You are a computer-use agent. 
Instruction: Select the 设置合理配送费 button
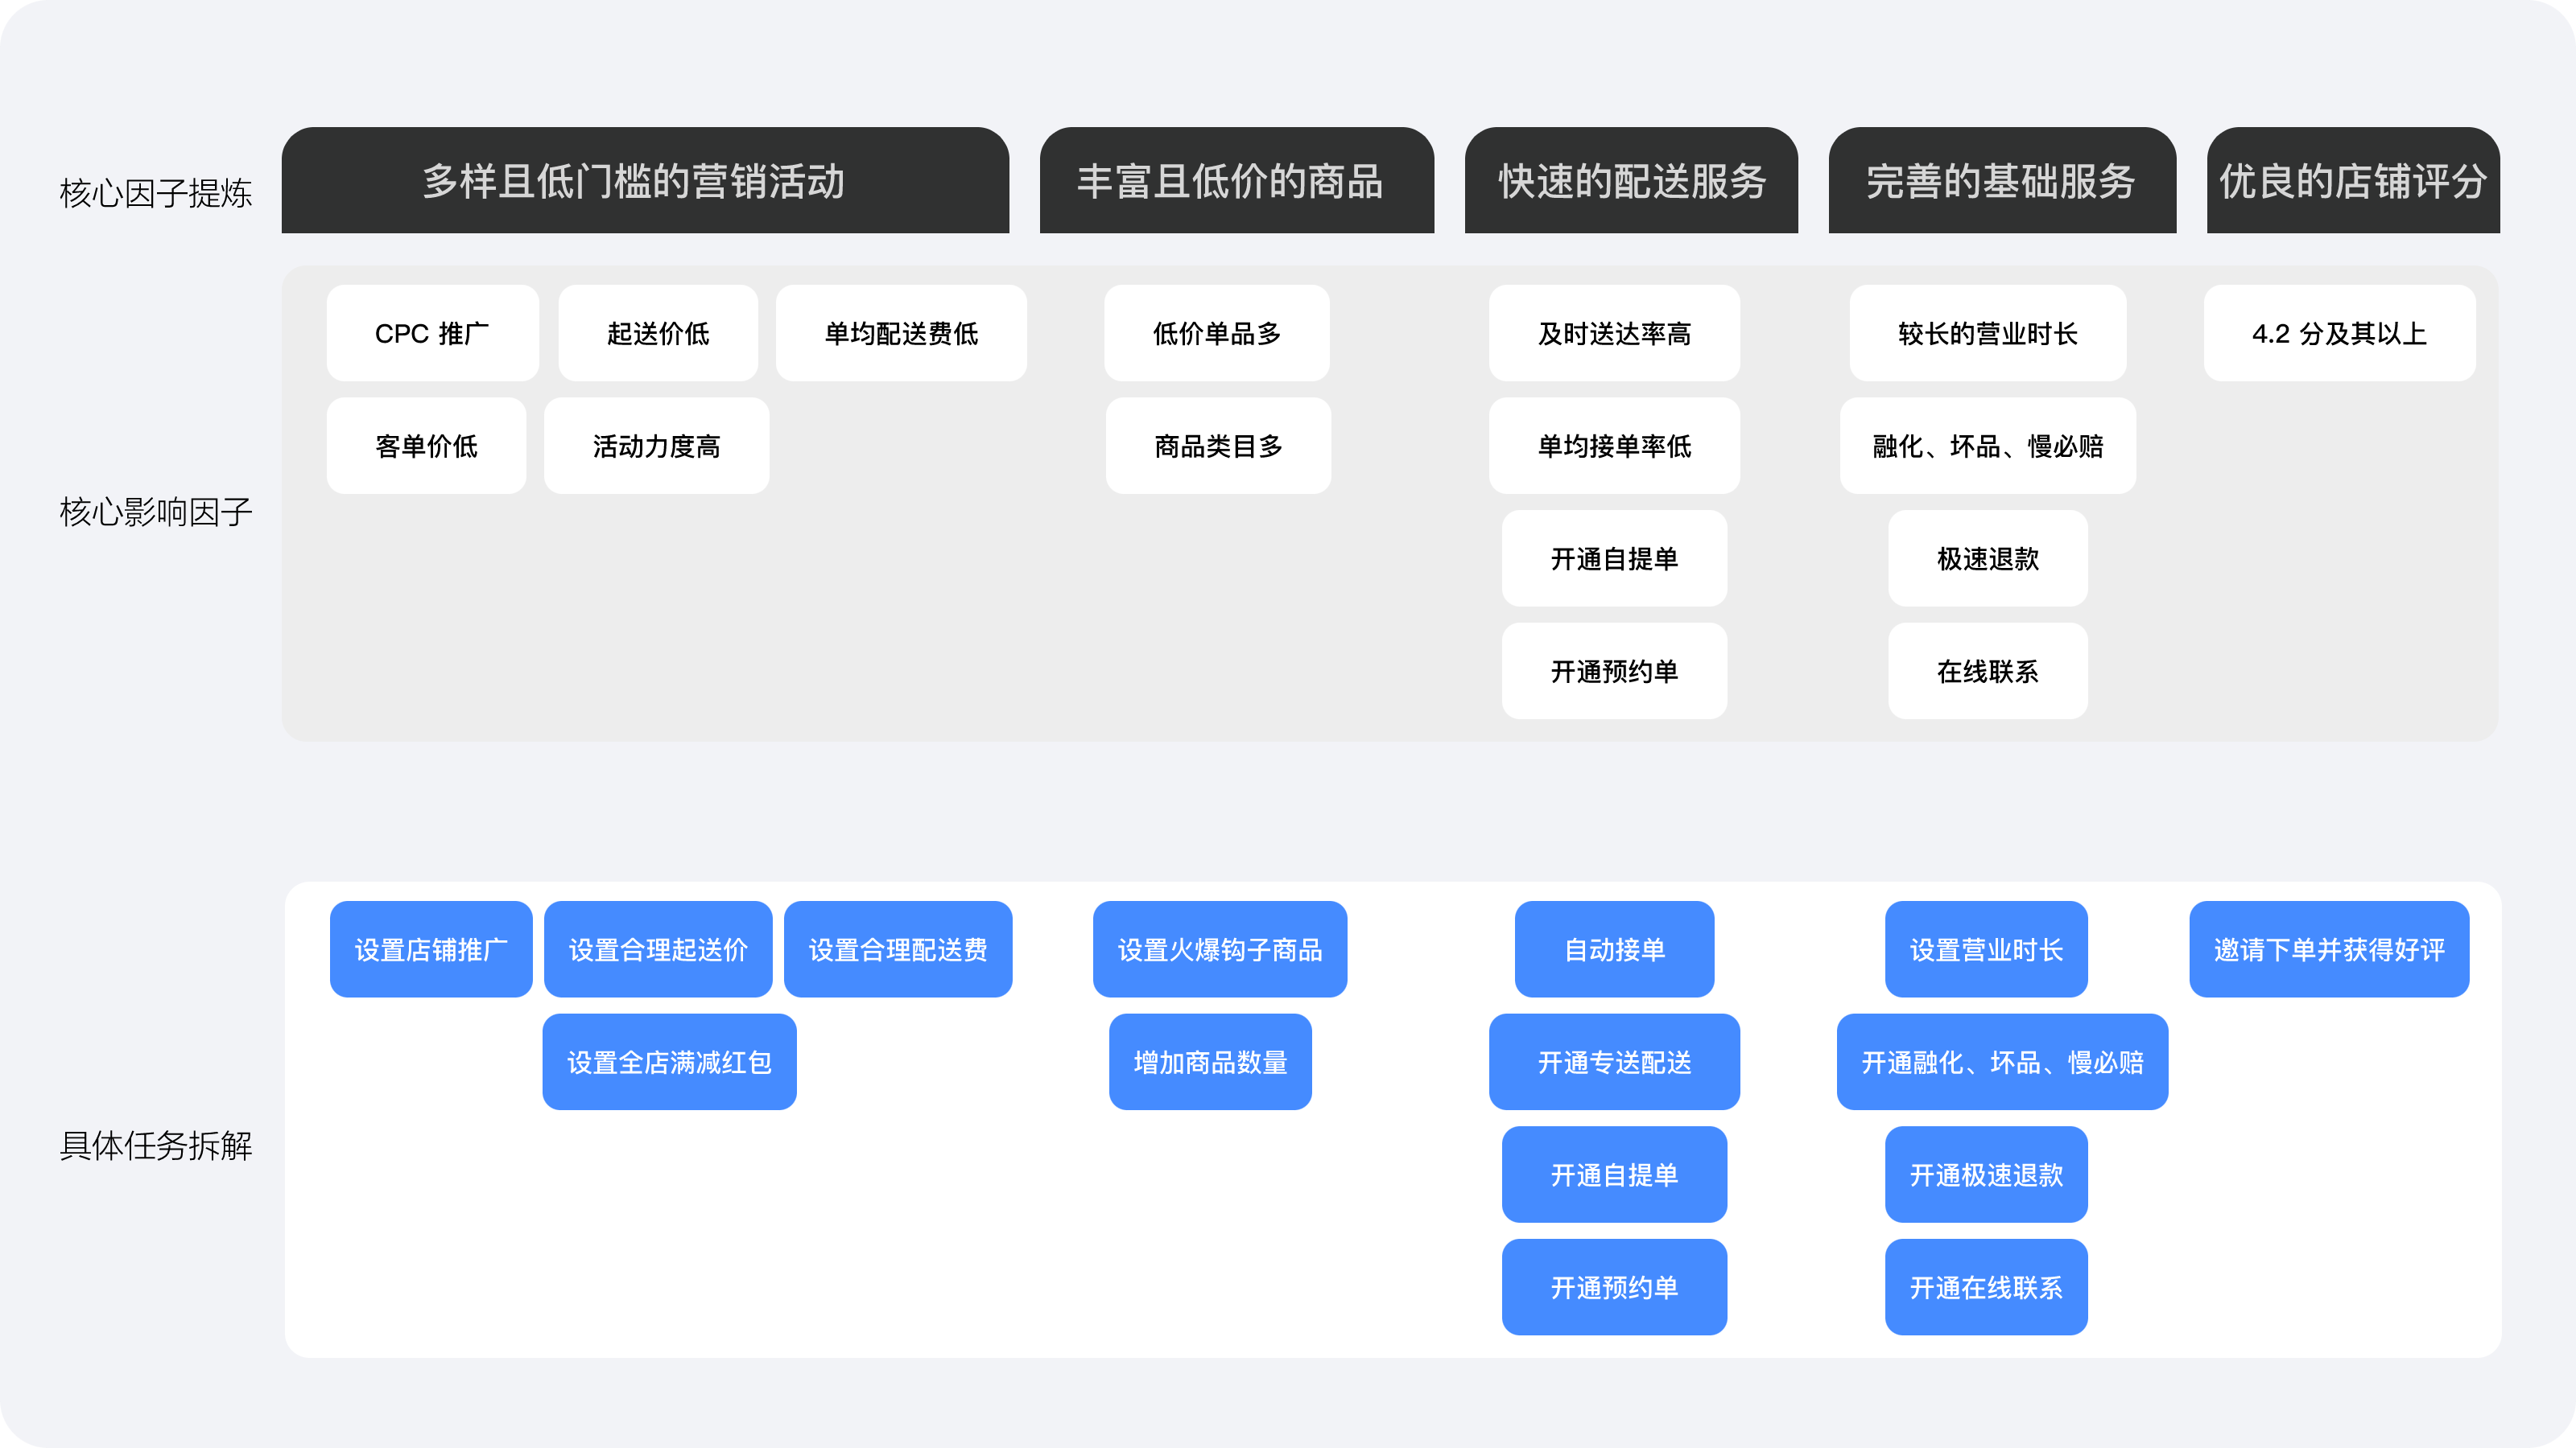tap(898, 949)
